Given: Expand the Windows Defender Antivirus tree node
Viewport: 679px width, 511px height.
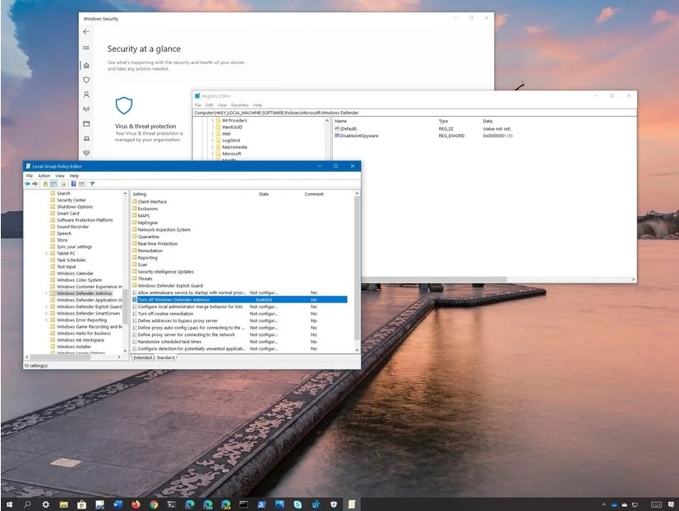Looking at the screenshot, I should click(46, 293).
